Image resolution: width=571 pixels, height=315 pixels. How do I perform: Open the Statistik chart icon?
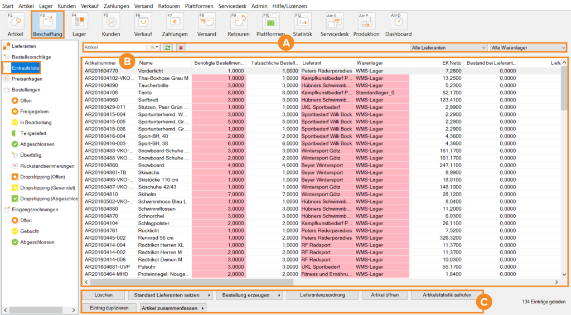click(x=302, y=21)
